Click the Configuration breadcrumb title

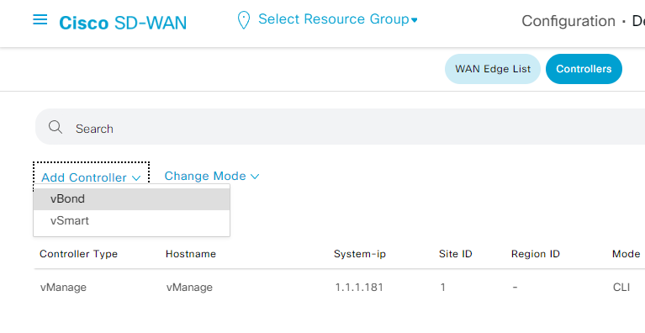coord(568,21)
